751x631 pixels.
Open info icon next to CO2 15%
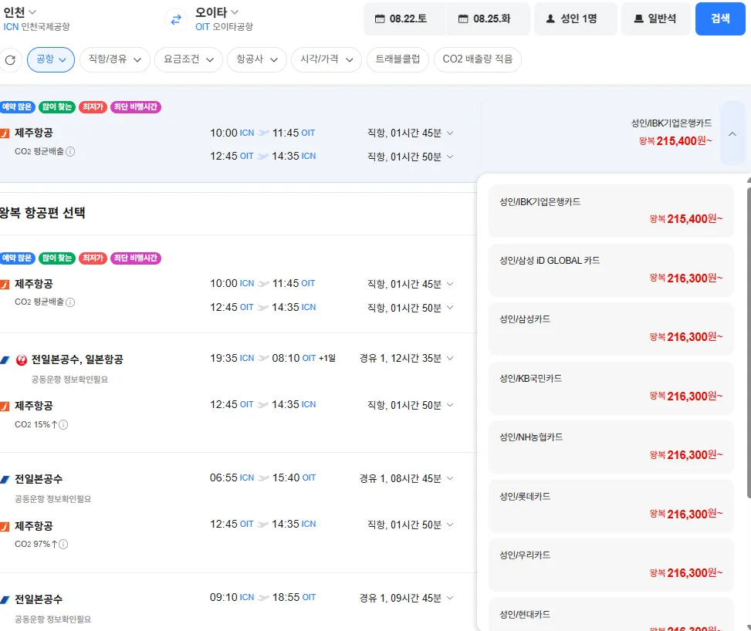(x=63, y=425)
